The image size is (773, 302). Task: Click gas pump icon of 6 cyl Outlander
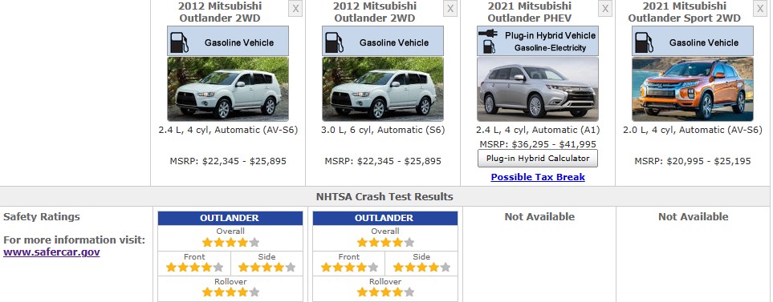pyautogui.click(x=334, y=42)
